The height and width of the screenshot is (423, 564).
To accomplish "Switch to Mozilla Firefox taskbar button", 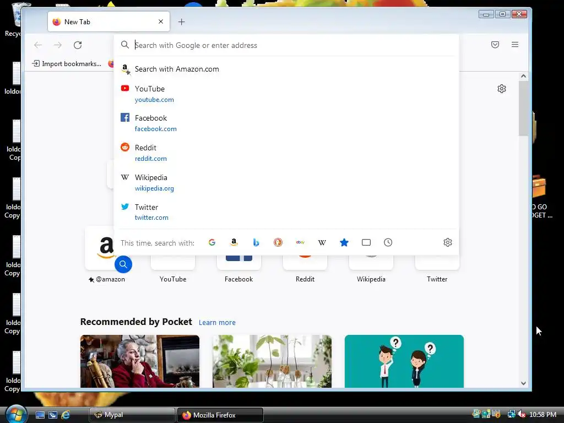I will pyautogui.click(x=220, y=415).
